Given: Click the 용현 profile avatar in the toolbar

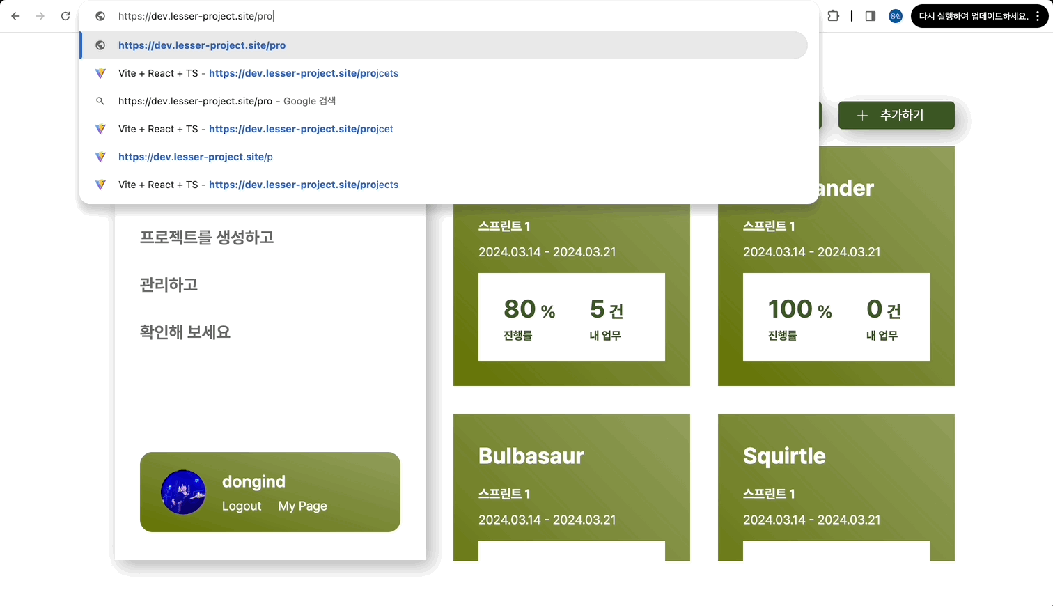Looking at the screenshot, I should coord(894,15).
